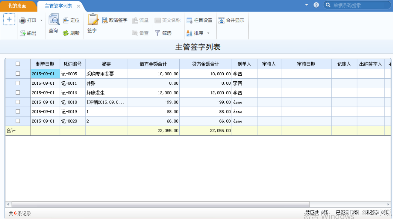Image resolution: width=393 pixels, height=219 pixels.
Task: Select the 坏账发生 summary cell
Action: click(x=106, y=93)
